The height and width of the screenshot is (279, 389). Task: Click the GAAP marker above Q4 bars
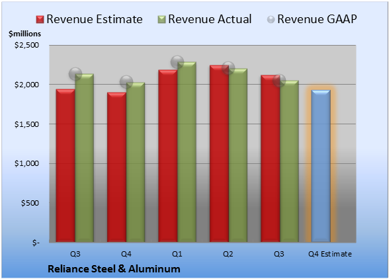pos(126,81)
